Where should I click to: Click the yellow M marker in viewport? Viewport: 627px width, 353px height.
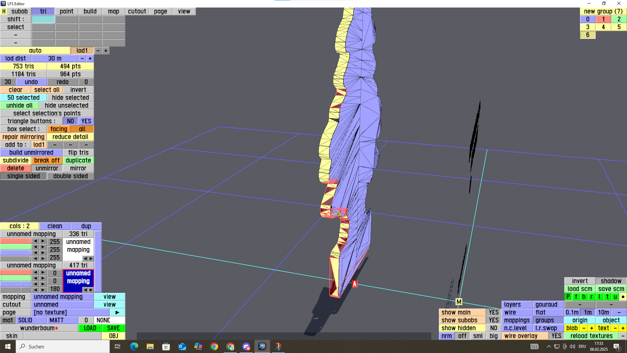tap(459, 302)
